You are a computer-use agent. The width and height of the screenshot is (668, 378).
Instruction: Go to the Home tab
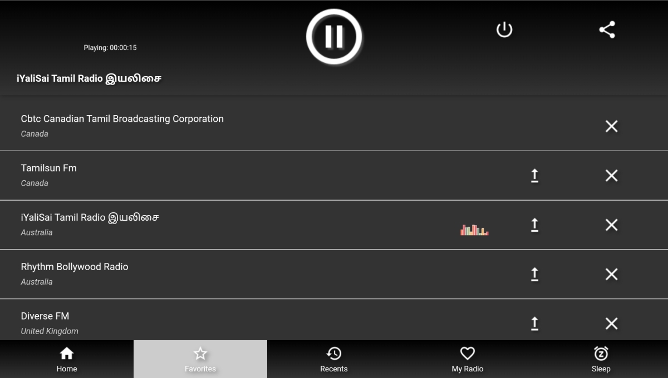coord(67,359)
